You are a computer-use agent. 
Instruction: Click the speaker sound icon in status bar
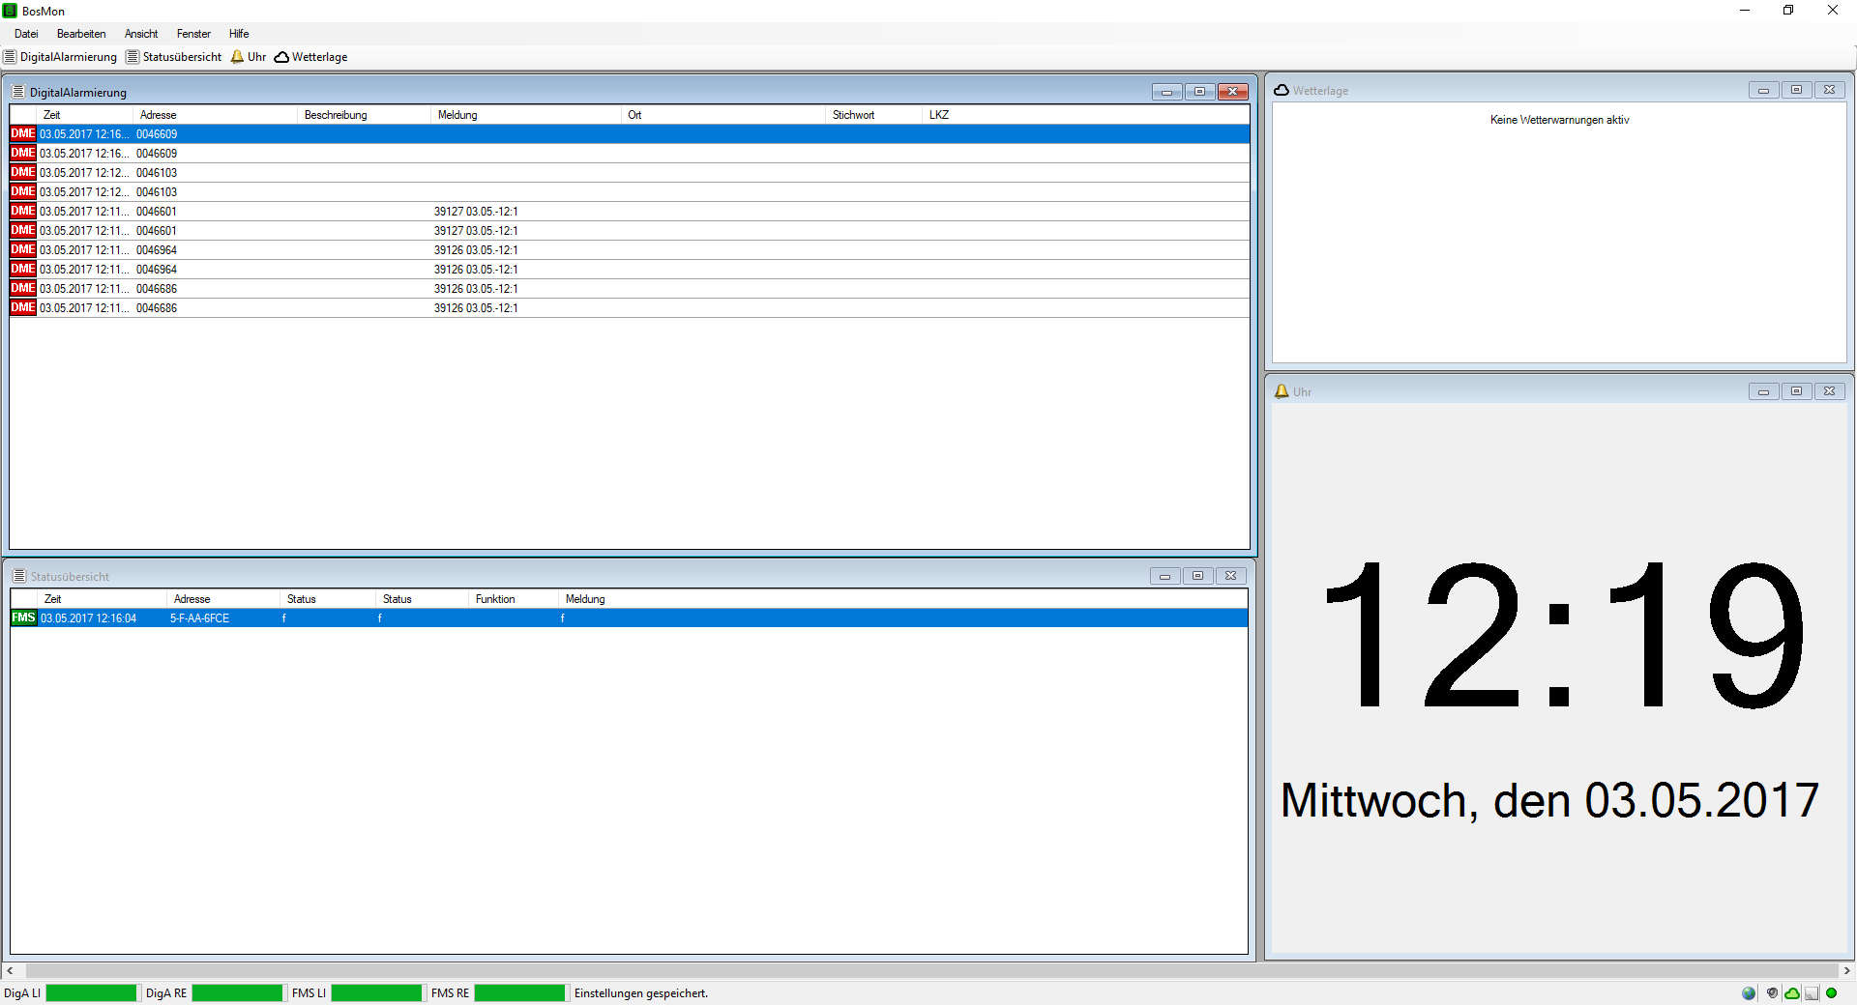[x=1772, y=993]
